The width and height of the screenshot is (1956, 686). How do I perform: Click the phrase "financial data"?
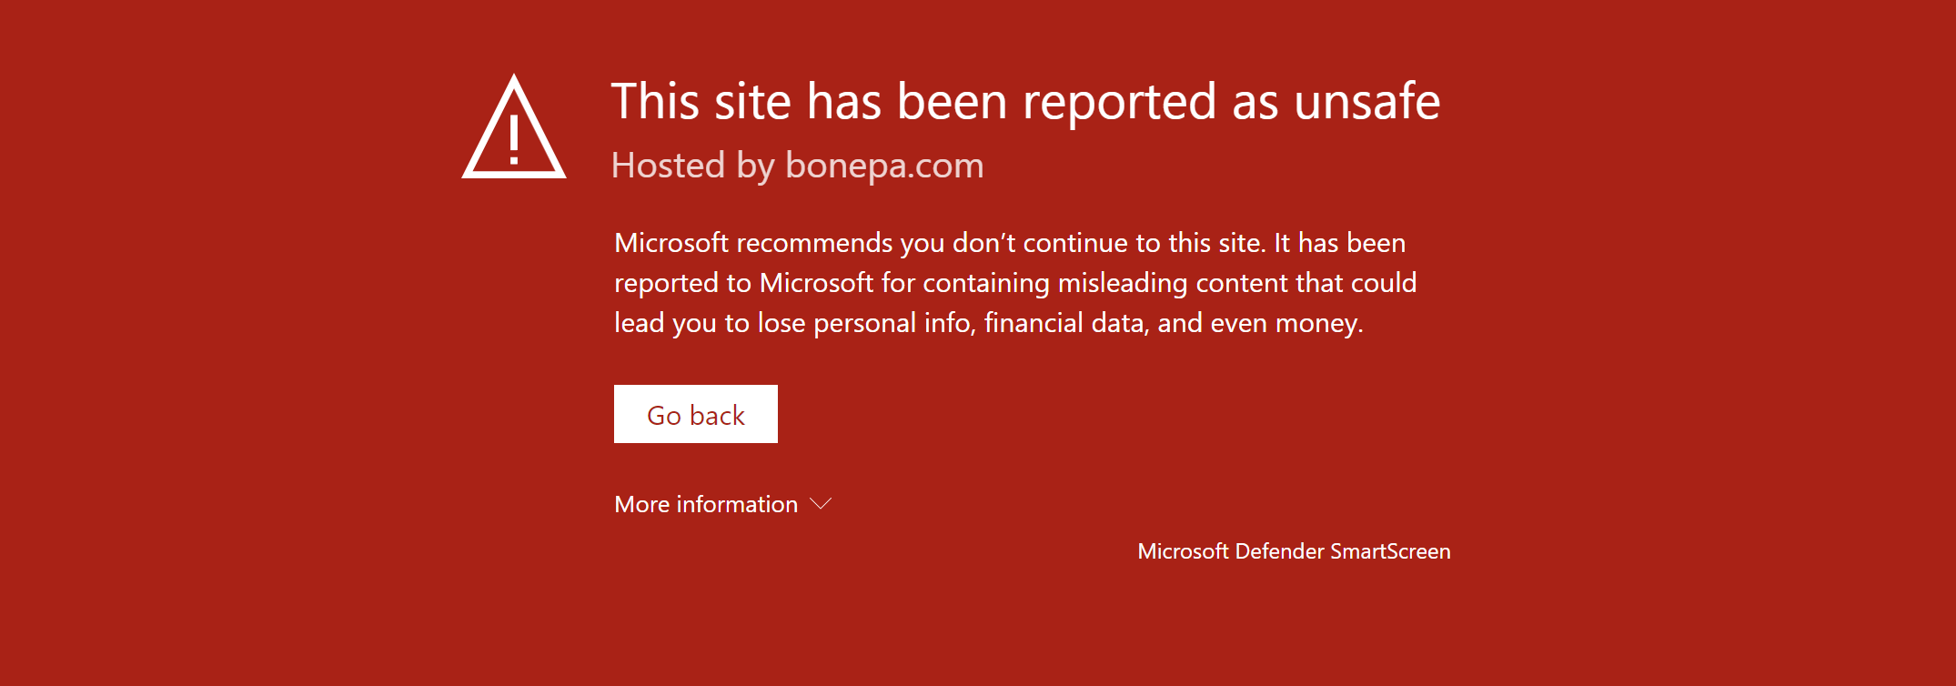pos(1064,323)
